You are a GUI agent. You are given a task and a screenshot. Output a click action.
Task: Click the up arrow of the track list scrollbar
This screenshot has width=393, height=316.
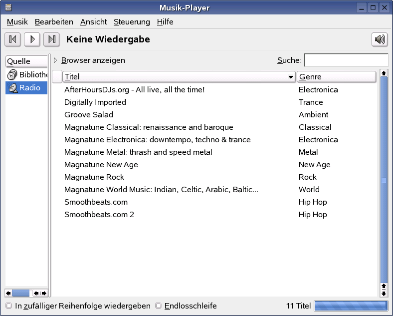click(384, 73)
